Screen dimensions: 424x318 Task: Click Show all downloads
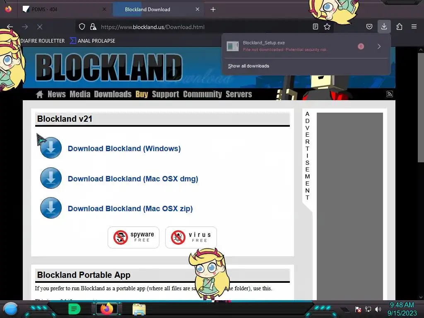(248, 66)
